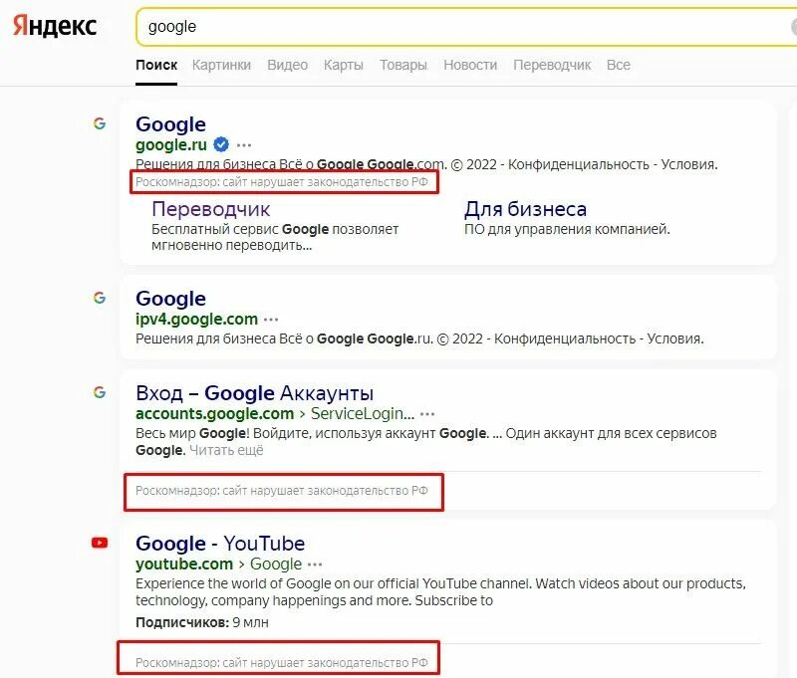The image size is (797, 678).
Task: Select the Новости tab
Action: (x=470, y=65)
